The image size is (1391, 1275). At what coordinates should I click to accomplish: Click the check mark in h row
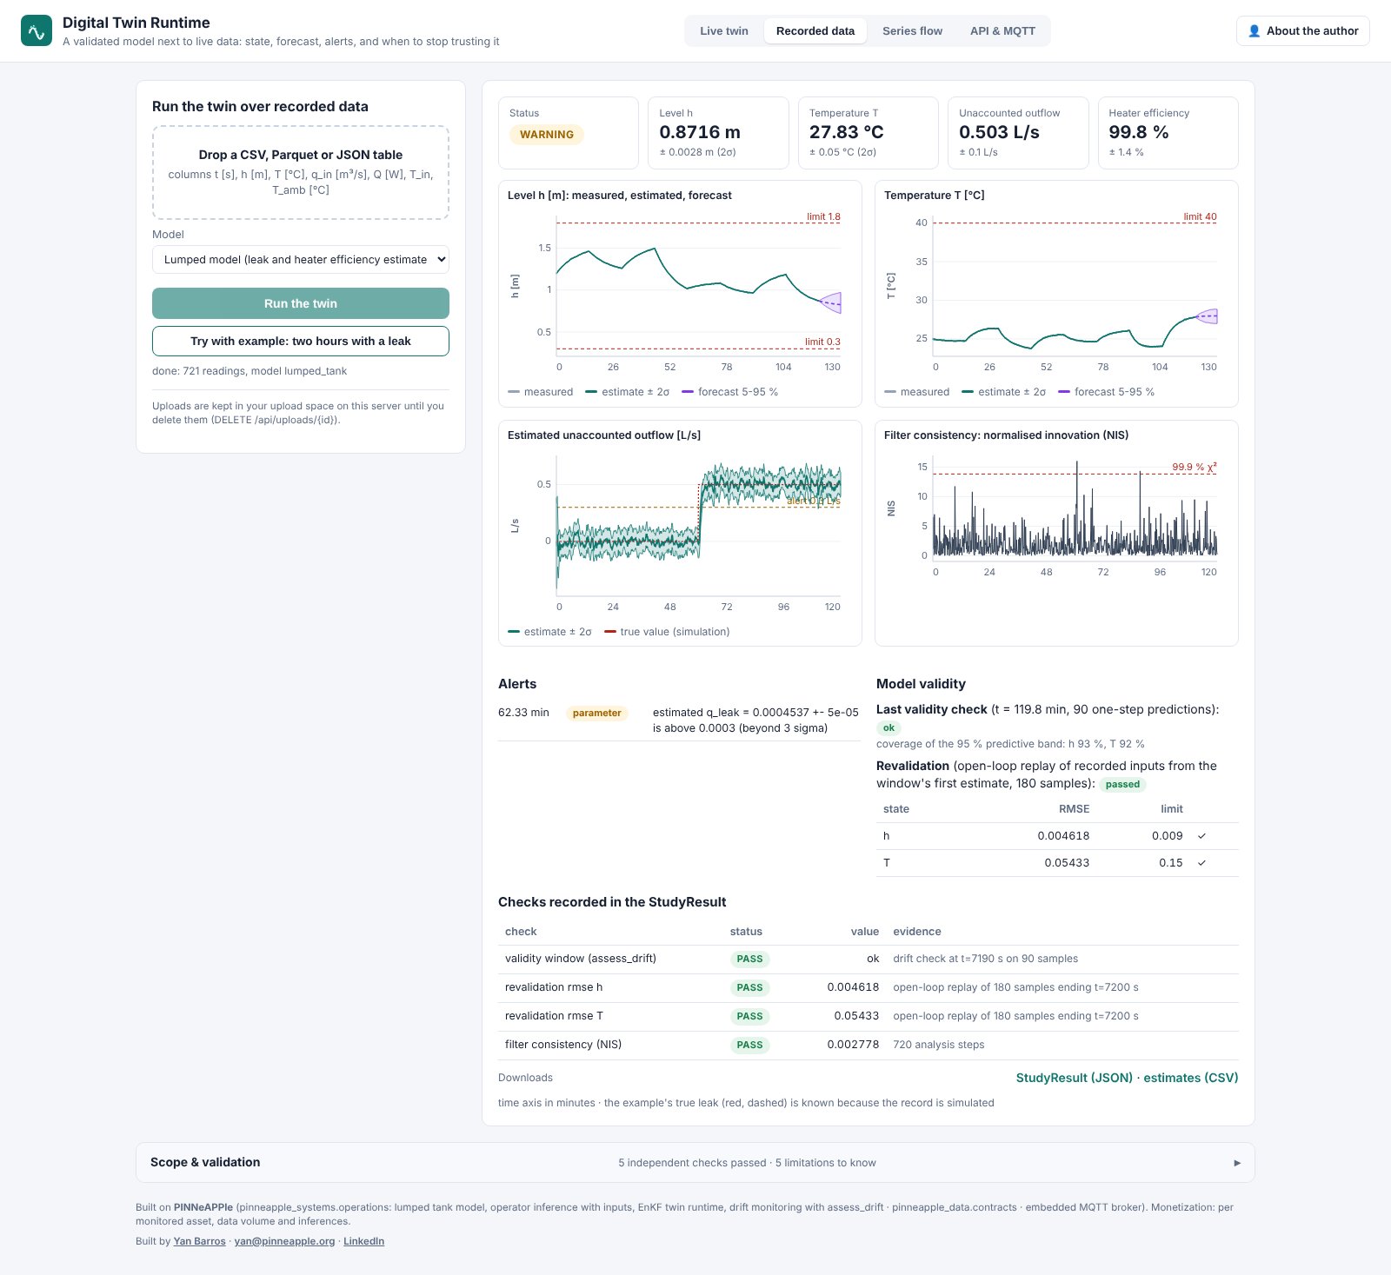1201,836
